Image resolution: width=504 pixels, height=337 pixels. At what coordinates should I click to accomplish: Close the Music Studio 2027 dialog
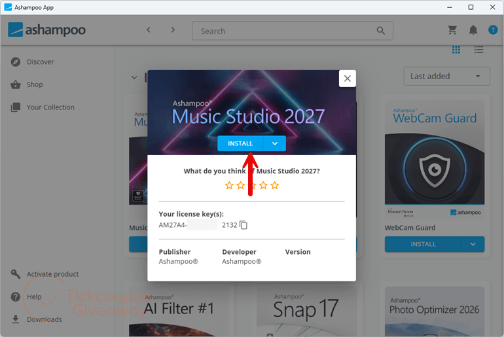coord(347,79)
